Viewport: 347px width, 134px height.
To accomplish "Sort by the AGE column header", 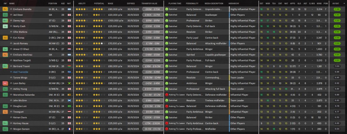I will pyautogui.click(x=63, y=3).
